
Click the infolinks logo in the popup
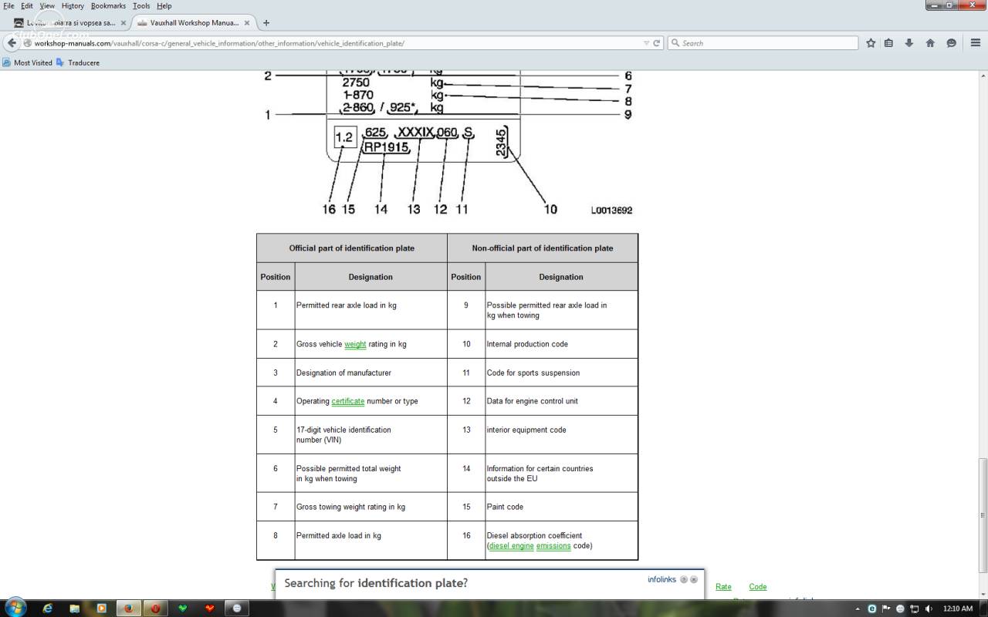(x=661, y=579)
